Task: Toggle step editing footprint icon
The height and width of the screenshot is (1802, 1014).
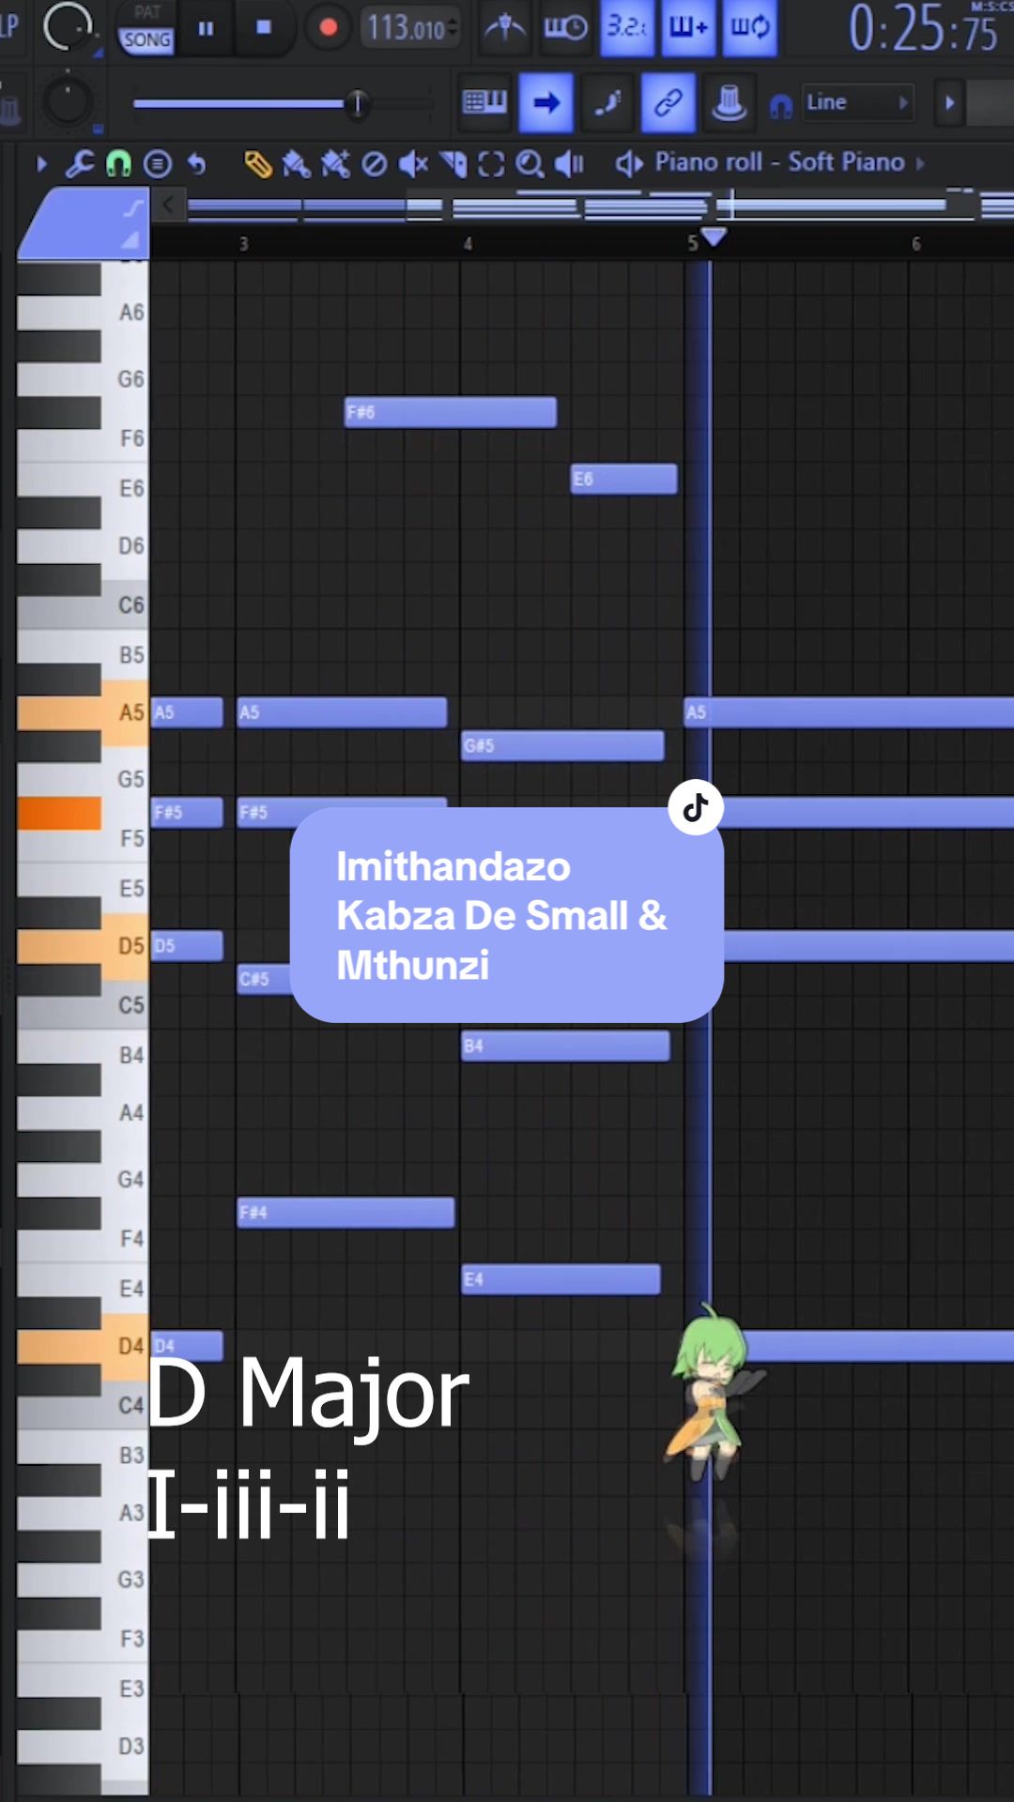Action: (x=607, y=102)
